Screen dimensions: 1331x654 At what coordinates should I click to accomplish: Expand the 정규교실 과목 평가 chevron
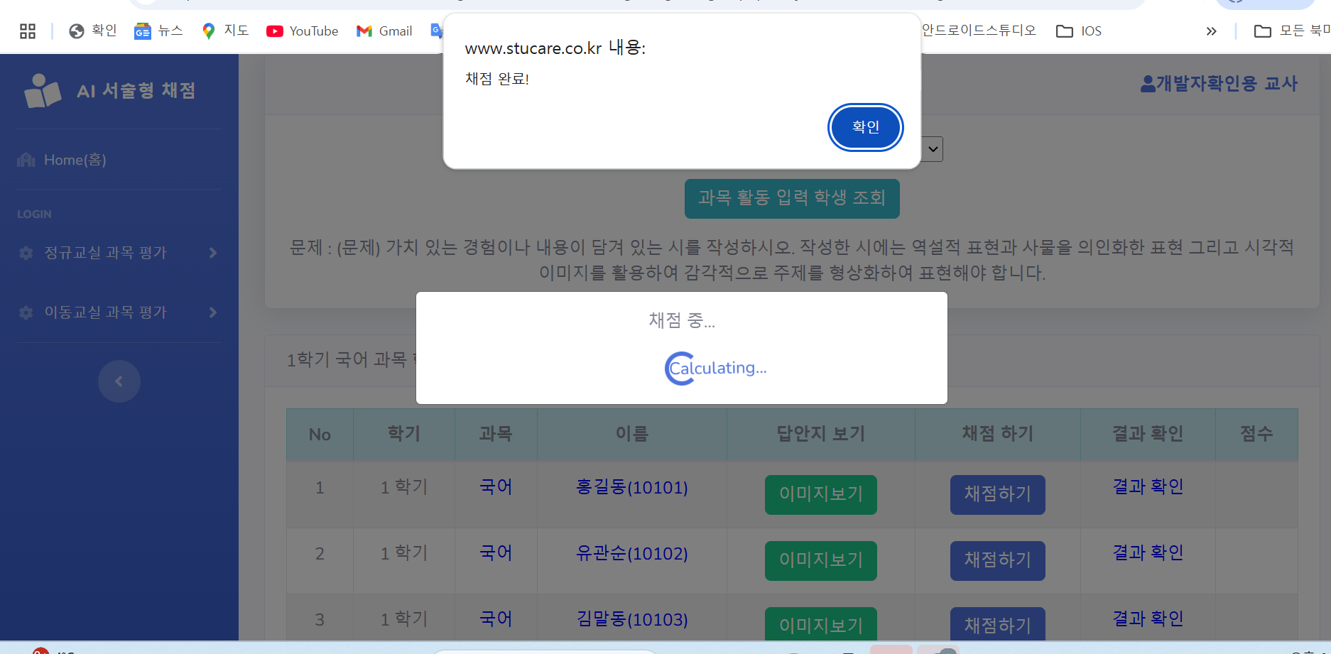click(x=213, y=253)
